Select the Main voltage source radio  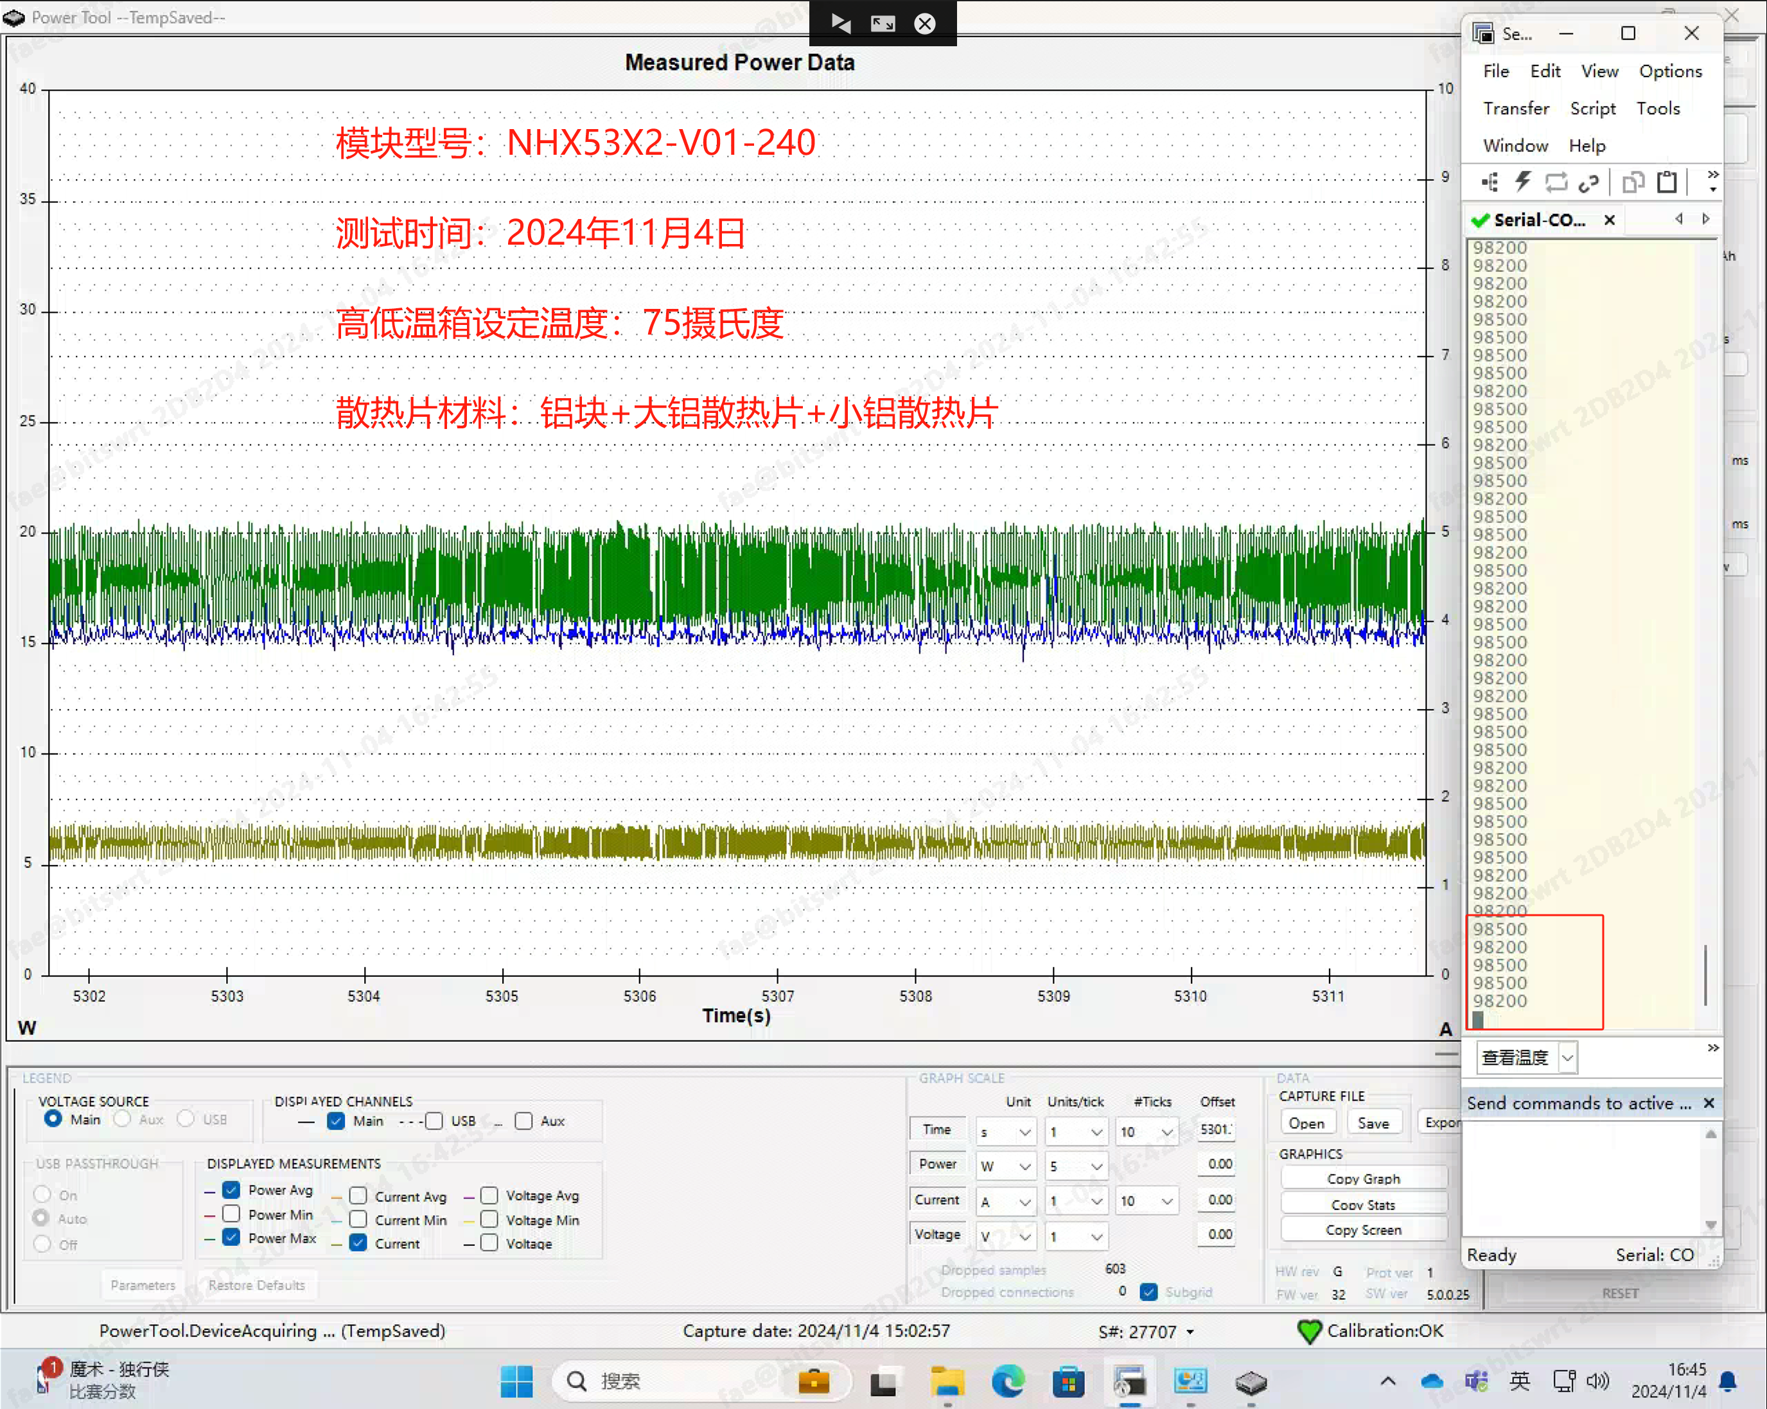[x=53, y=1119]
